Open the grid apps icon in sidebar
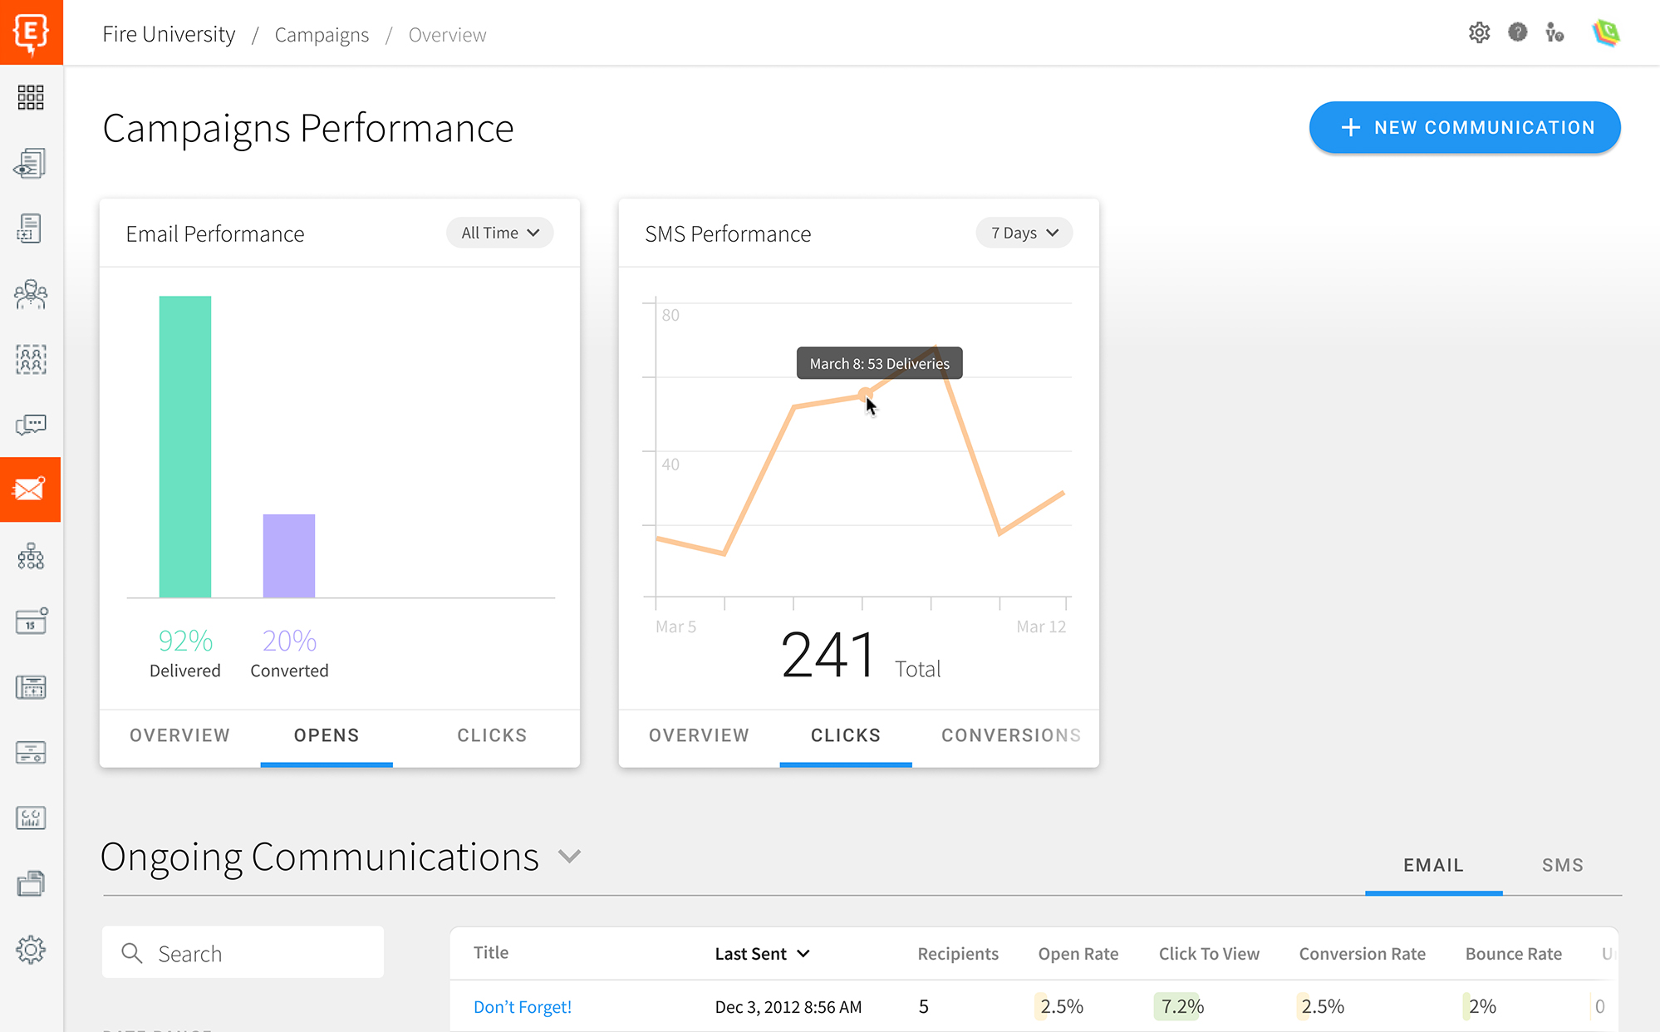Screen dimensions: 1660x1032 31,97
